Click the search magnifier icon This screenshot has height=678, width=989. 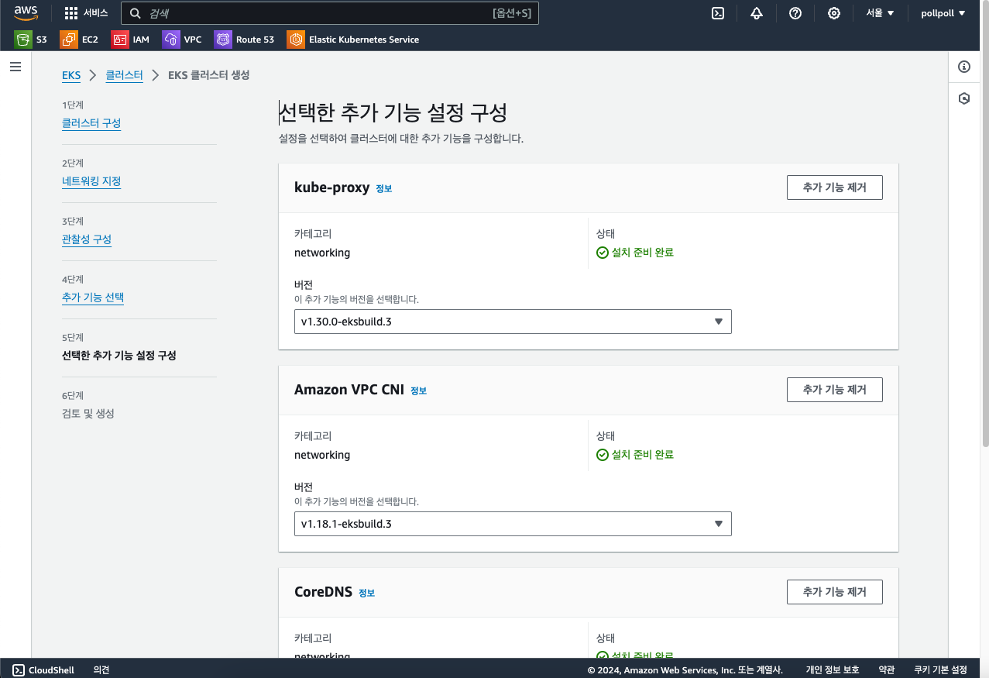point(136,13)
